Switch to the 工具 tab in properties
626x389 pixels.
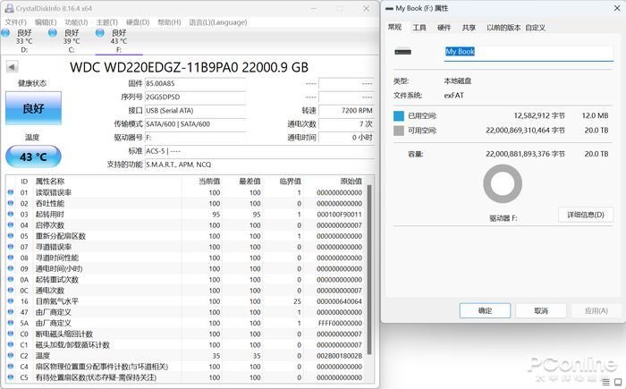(419, 28)
